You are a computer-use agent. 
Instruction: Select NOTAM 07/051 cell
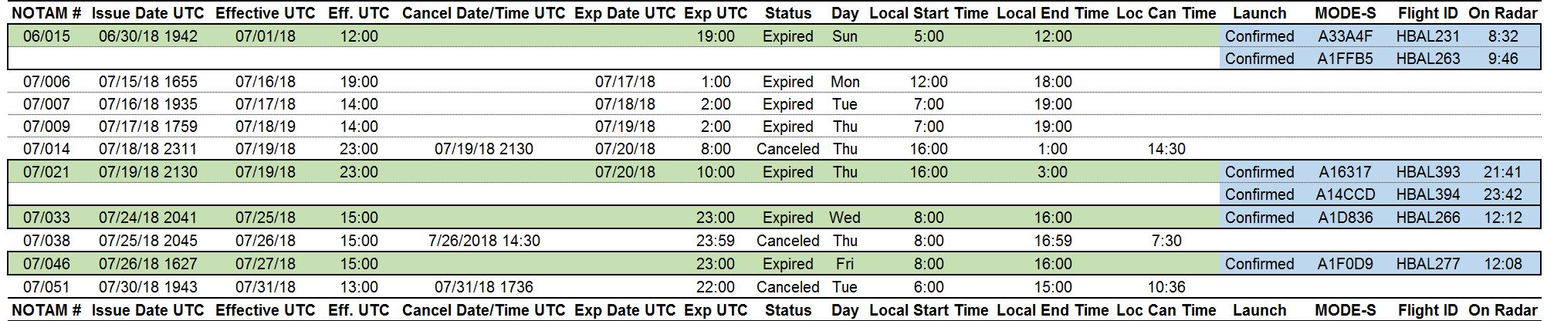click(46, 287)
